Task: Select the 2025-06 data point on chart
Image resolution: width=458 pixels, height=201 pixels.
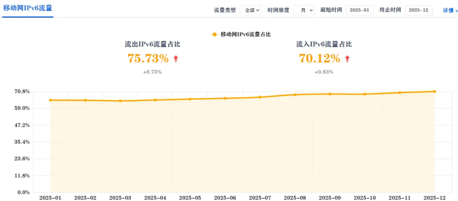Action: 225,98
